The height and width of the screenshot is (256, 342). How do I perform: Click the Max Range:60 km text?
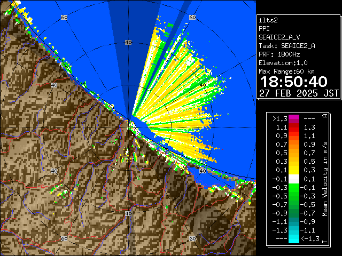[286, 71]
